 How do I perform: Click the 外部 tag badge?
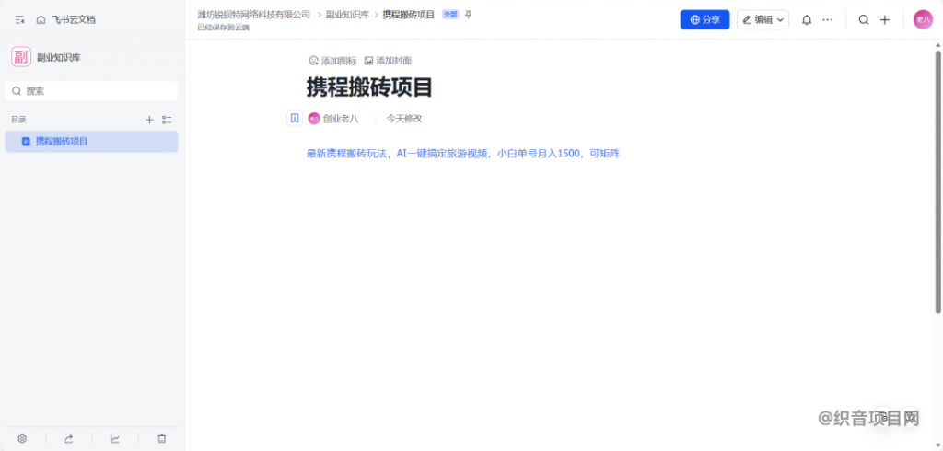click(449, 15)
